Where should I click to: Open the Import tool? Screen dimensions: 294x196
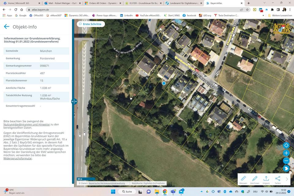coord(266,180)
